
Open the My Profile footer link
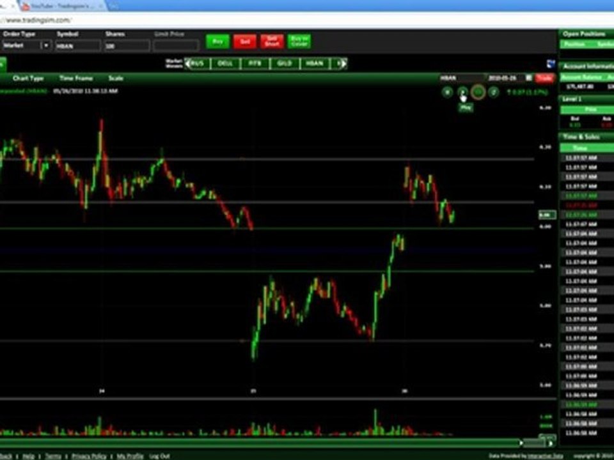point(130,456)
